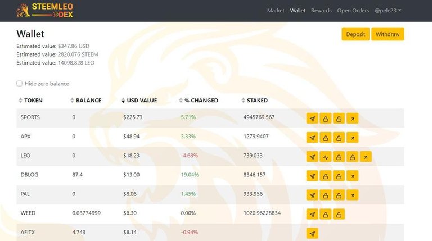The image size is (432, 241).
Task: Click the pulse chart icon in the LEO row
Action: pyautogui.click(x=325, y=157)
